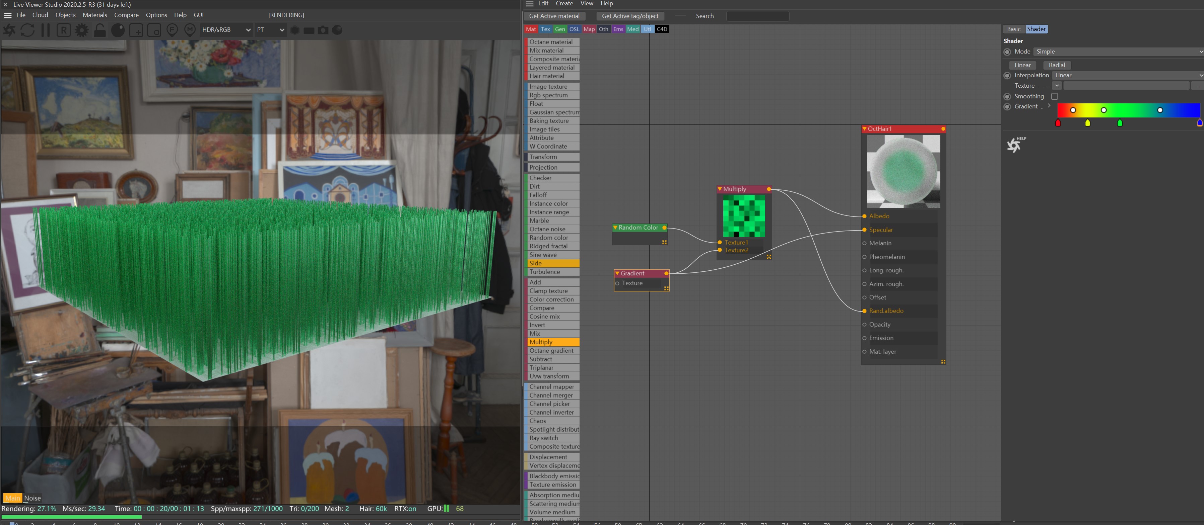Click Get Active material button

[554, 16]
